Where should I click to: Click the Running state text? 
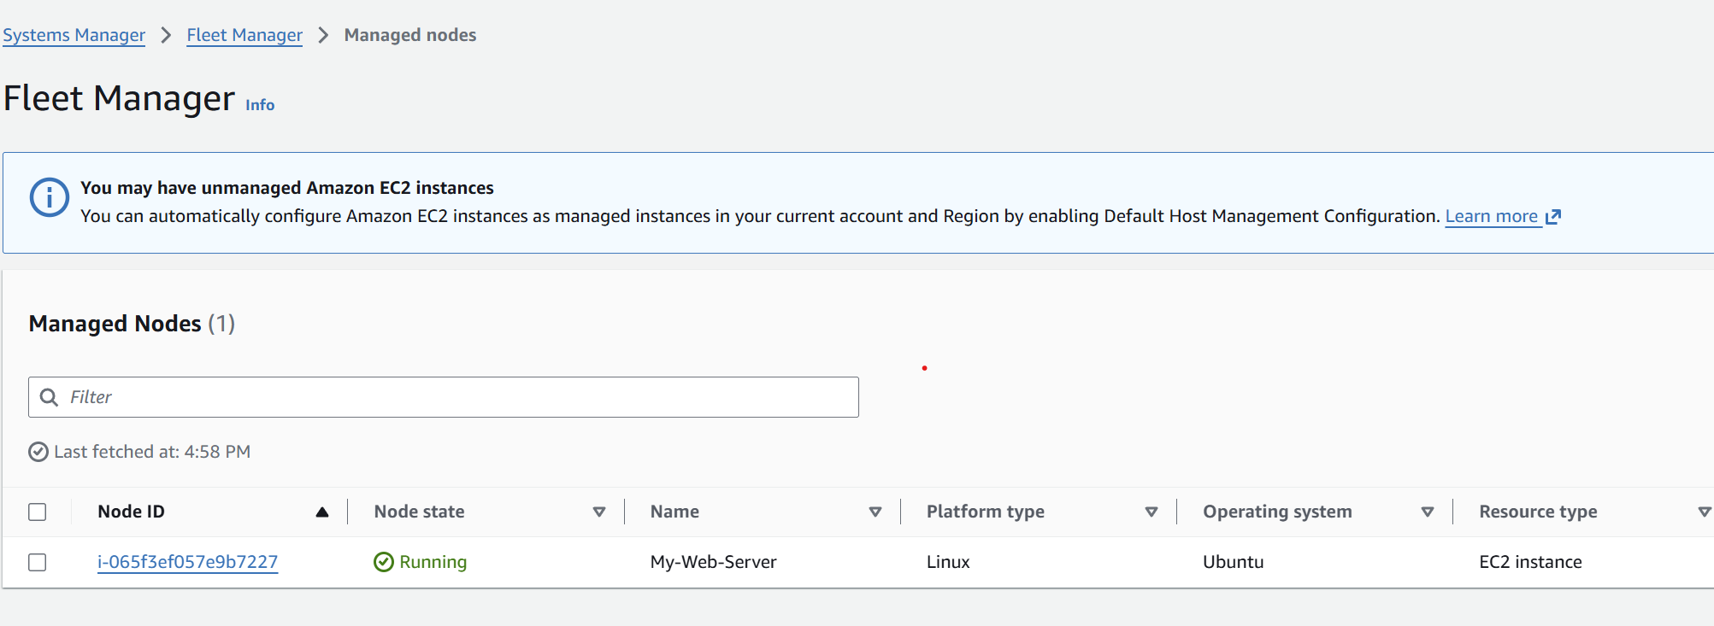433,562
